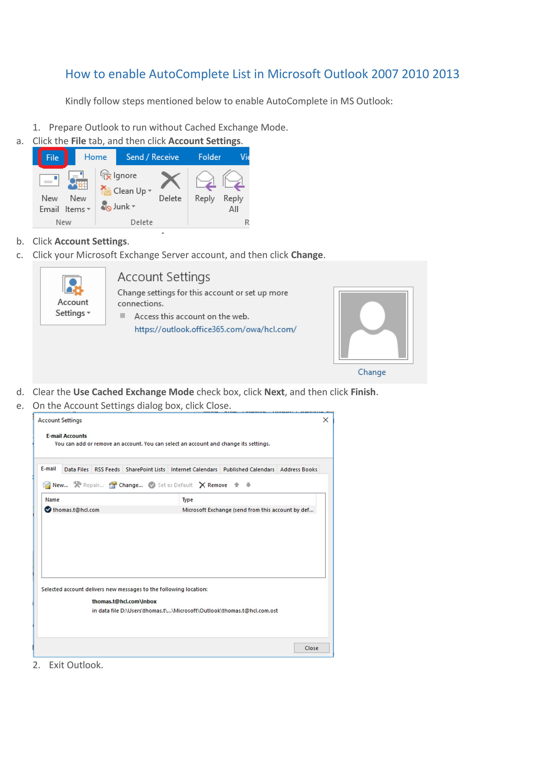This screenshot has height=762, width=539.
Task: Switch to the Data Files tab
Action: click(77, 470)
